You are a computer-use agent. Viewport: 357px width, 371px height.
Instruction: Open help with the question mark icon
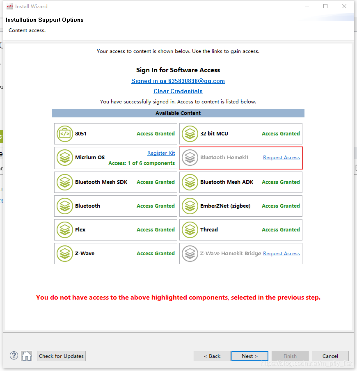tap(14, 356)
